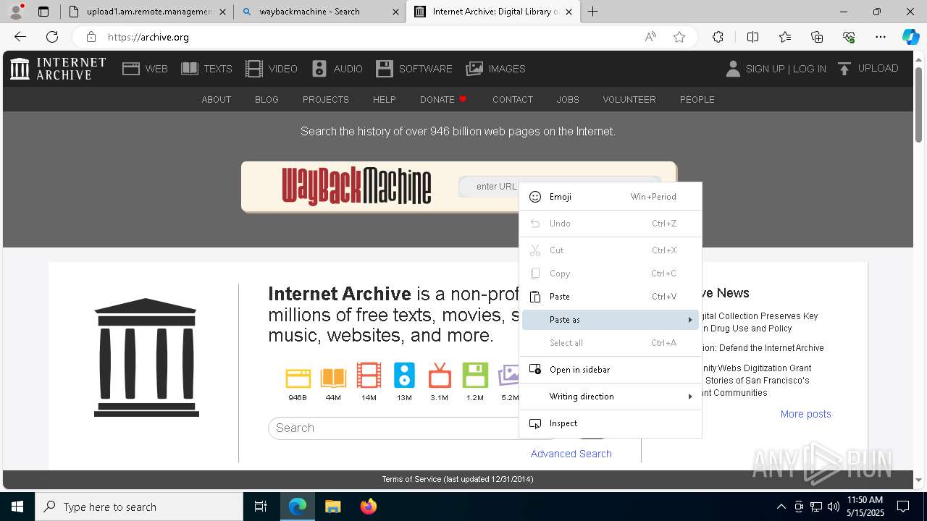Click the SIGN UP link
Image resolution: width=927 pixels, height=521 pixels.
[x=765, y=69]
